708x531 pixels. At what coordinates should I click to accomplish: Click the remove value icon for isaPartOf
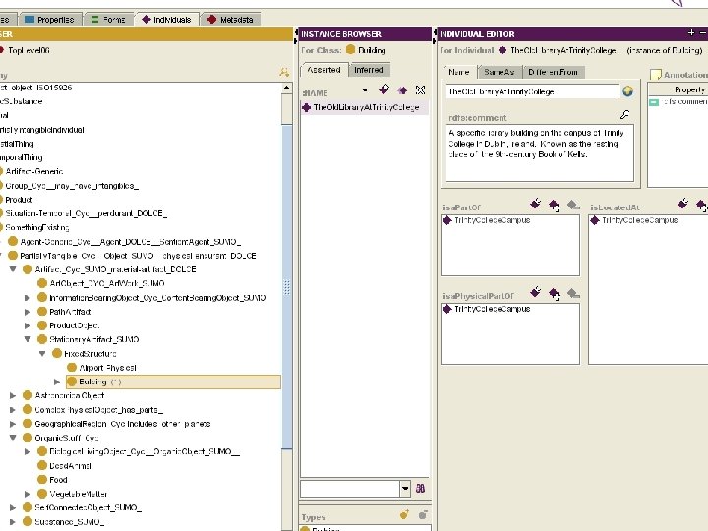click(573, 206)
